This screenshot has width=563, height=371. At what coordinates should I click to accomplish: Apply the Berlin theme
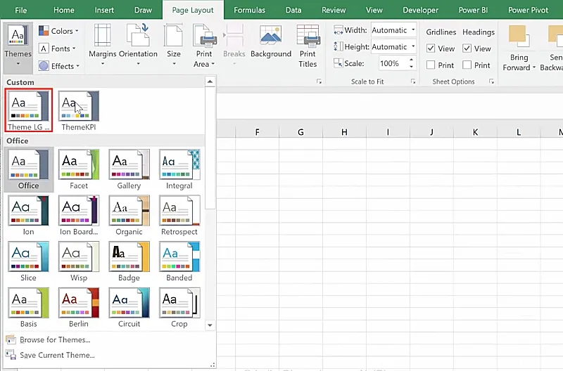[79, 303]
